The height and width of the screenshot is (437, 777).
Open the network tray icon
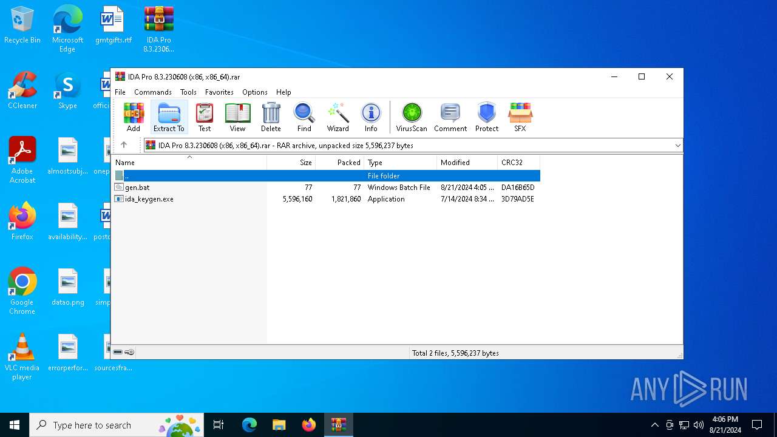click(x=684, y=425)
